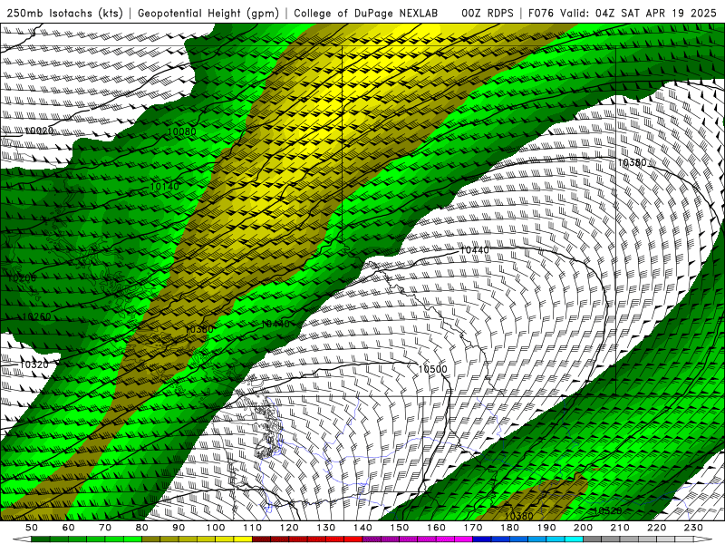Screen dimensions: 725x544
Task: Click the 220 knots color bar label
Action: 657,528
